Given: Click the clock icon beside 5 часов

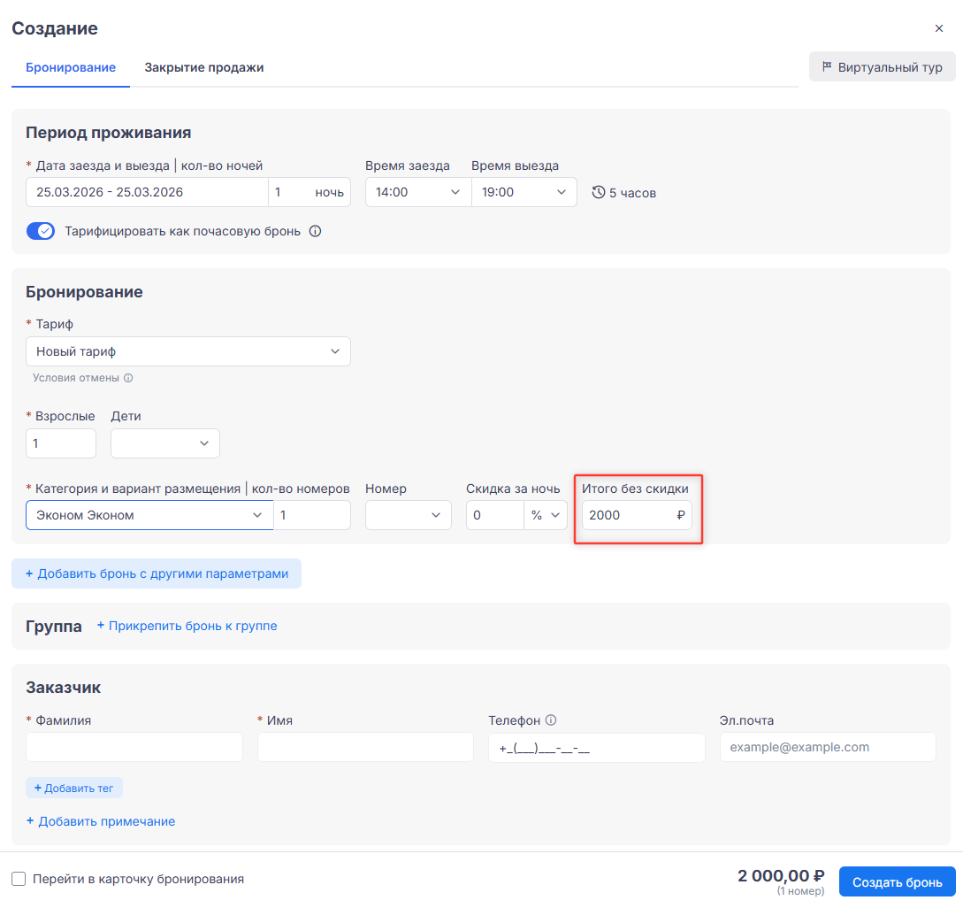Looking at the screenshot, I should (599, 193).
